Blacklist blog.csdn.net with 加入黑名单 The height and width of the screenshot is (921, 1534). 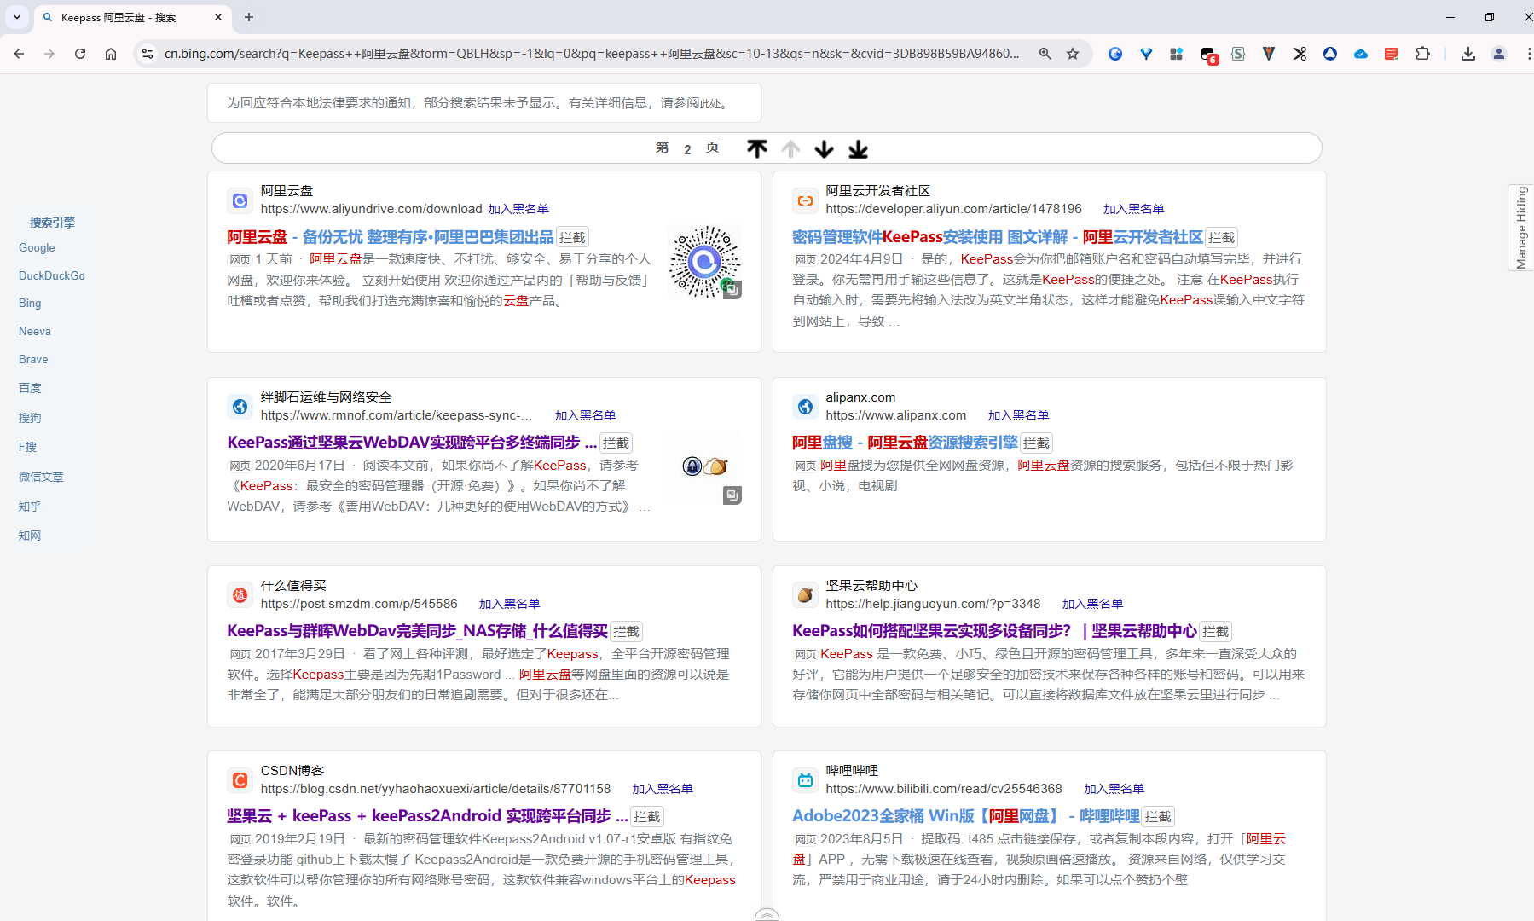click(x=663, y=789)
